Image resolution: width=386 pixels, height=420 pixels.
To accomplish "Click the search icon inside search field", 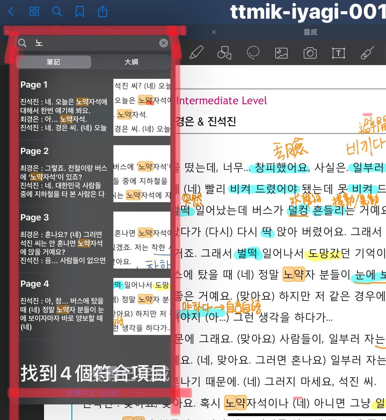I will point(22,43).
